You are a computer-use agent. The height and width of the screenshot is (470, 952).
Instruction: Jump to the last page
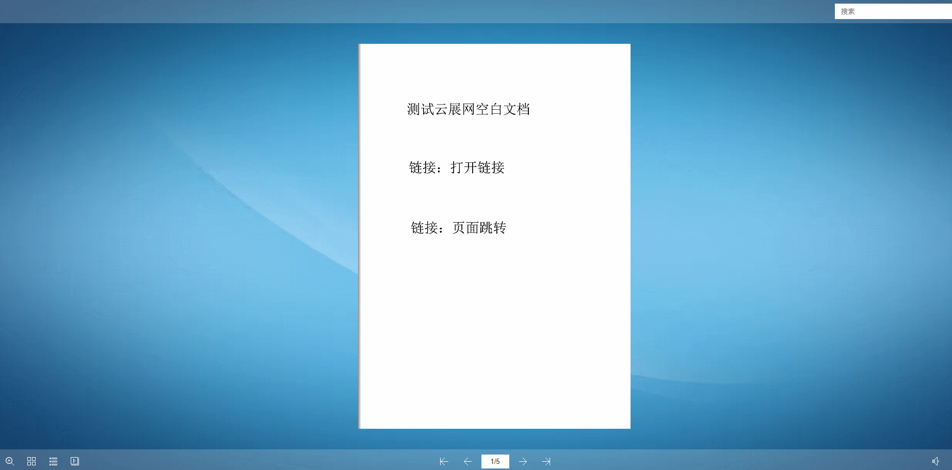click(x=546, y=462)
